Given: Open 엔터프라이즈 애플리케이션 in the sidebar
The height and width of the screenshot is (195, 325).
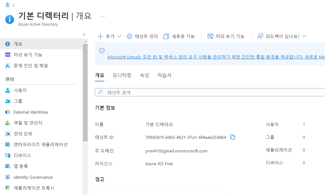Looking at the screenshot, I should [41, 144].
